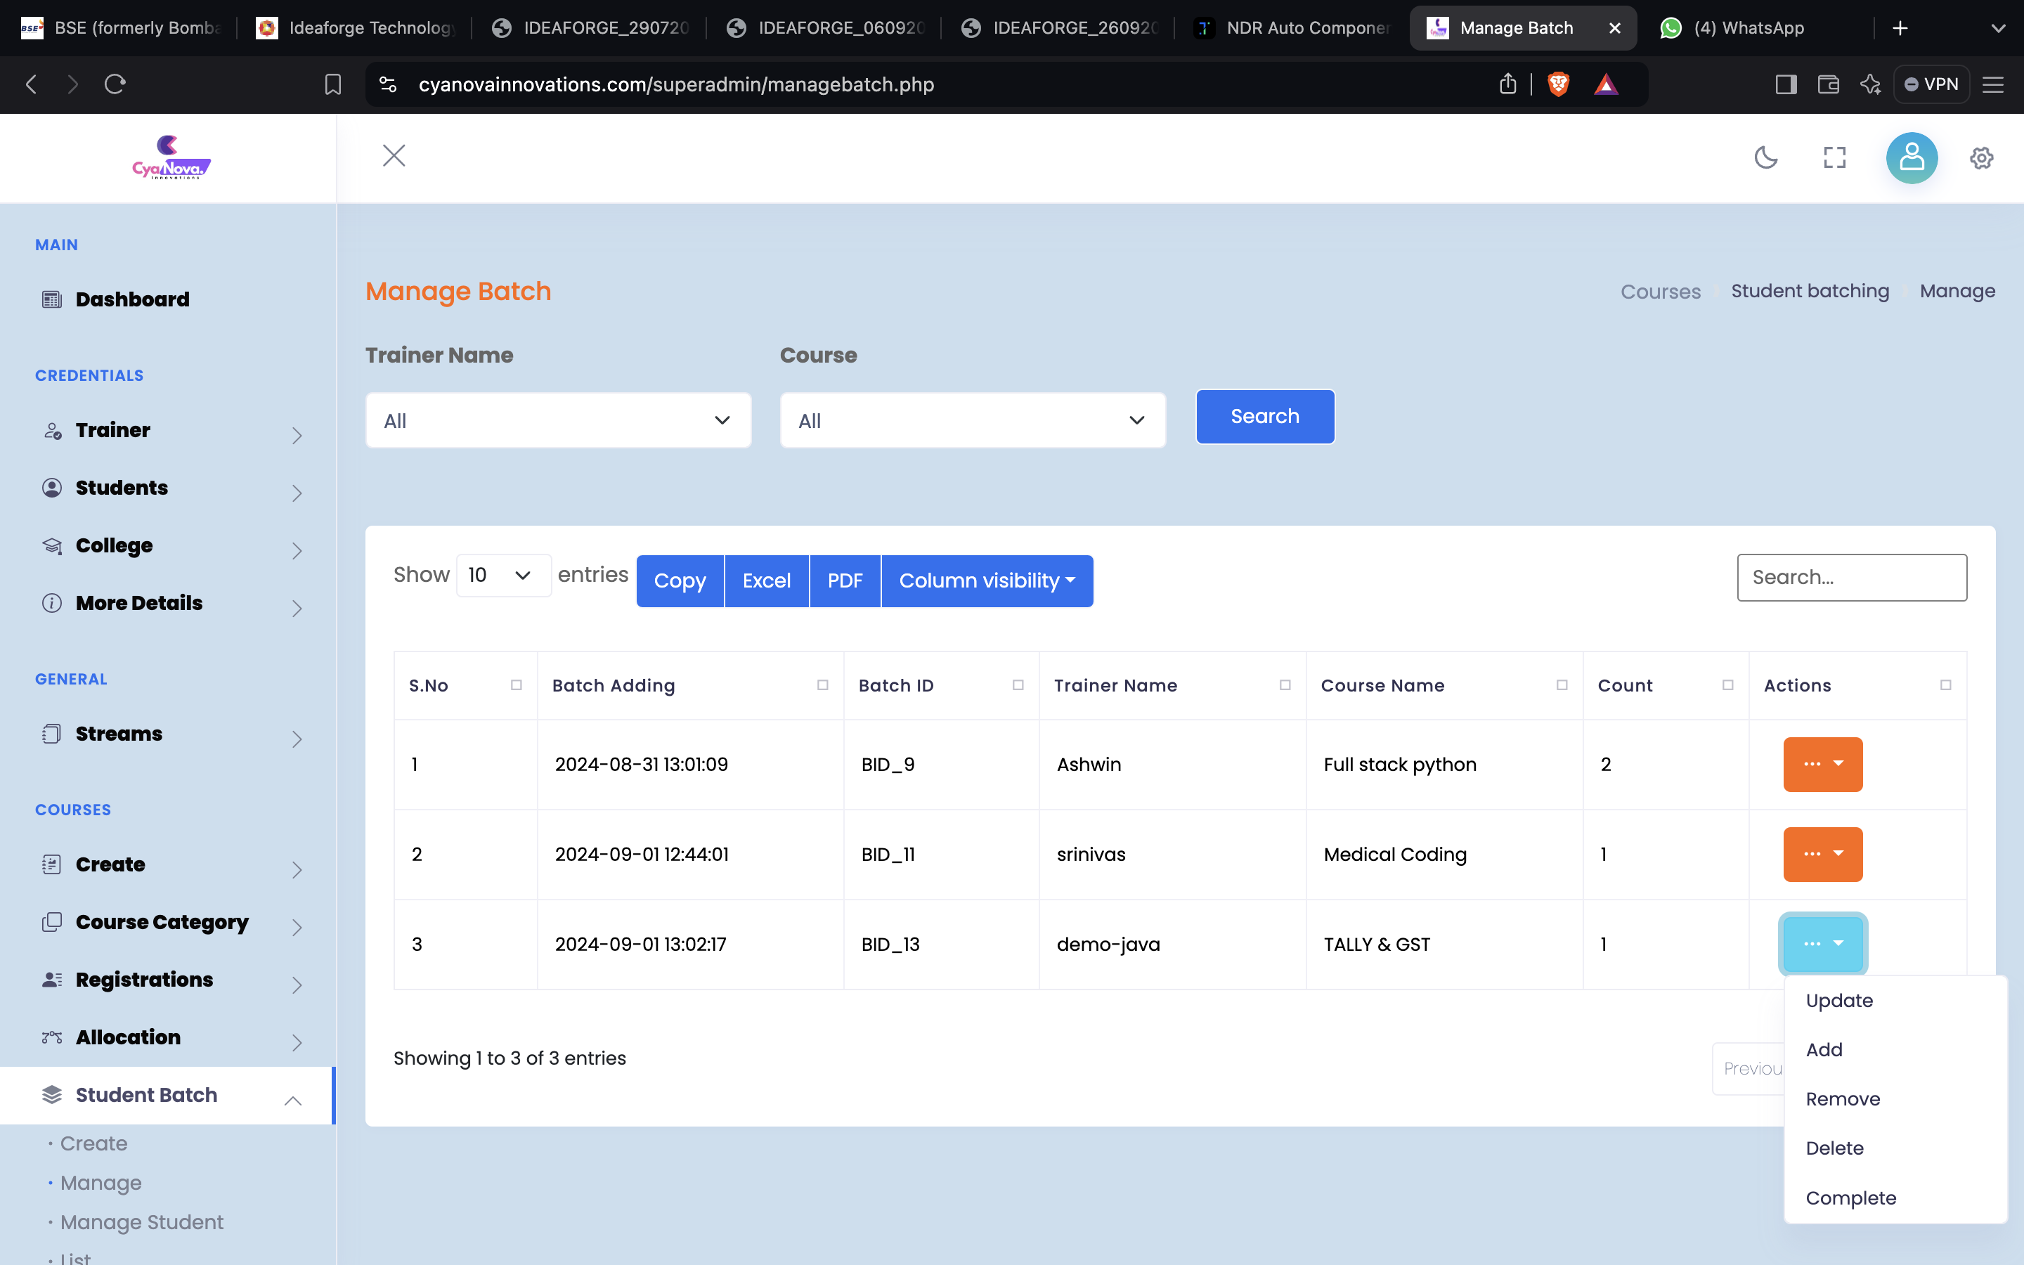This screenshot has width=2024, height=1265.
Task: Click the Search input field
Action: coord(1850,576)
